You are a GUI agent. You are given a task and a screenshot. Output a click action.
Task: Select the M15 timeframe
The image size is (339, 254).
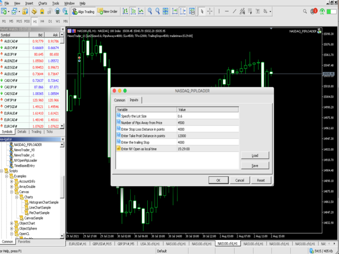(19, 21)
